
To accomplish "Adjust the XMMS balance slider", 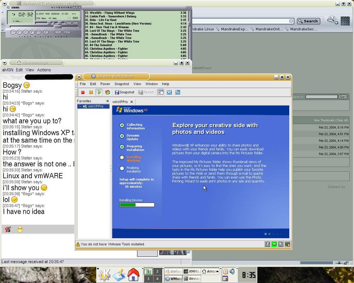I will [60, 23].
